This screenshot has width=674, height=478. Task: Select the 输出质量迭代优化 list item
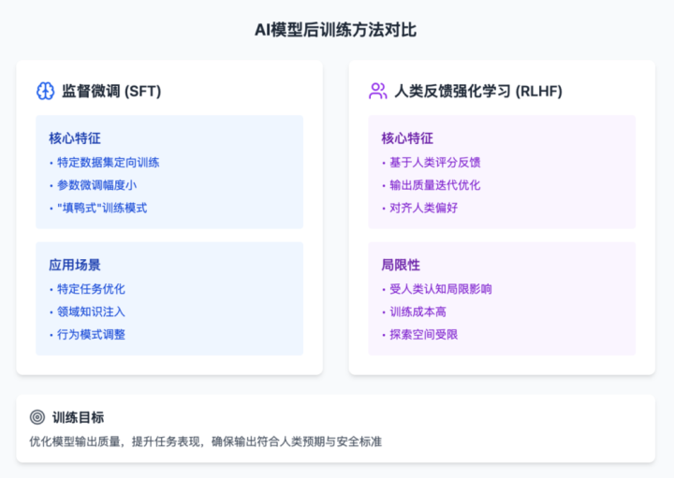click(x=434, y=185)
